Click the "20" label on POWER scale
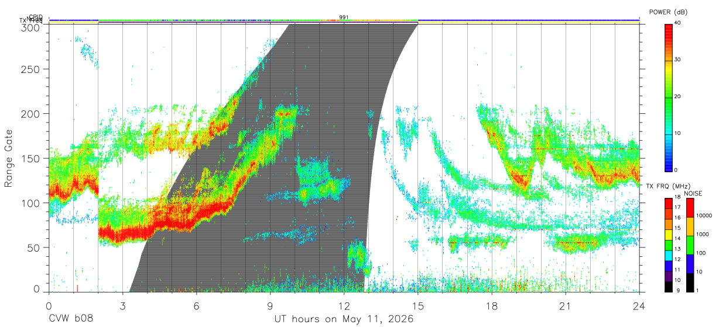Image resolution: width=719 pixels, height=331 pixels. 677,97
